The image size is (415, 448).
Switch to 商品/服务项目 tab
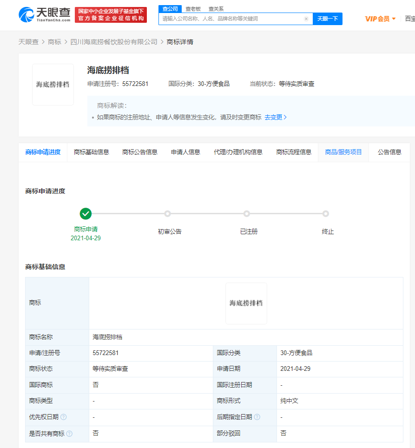coord(343,152)
